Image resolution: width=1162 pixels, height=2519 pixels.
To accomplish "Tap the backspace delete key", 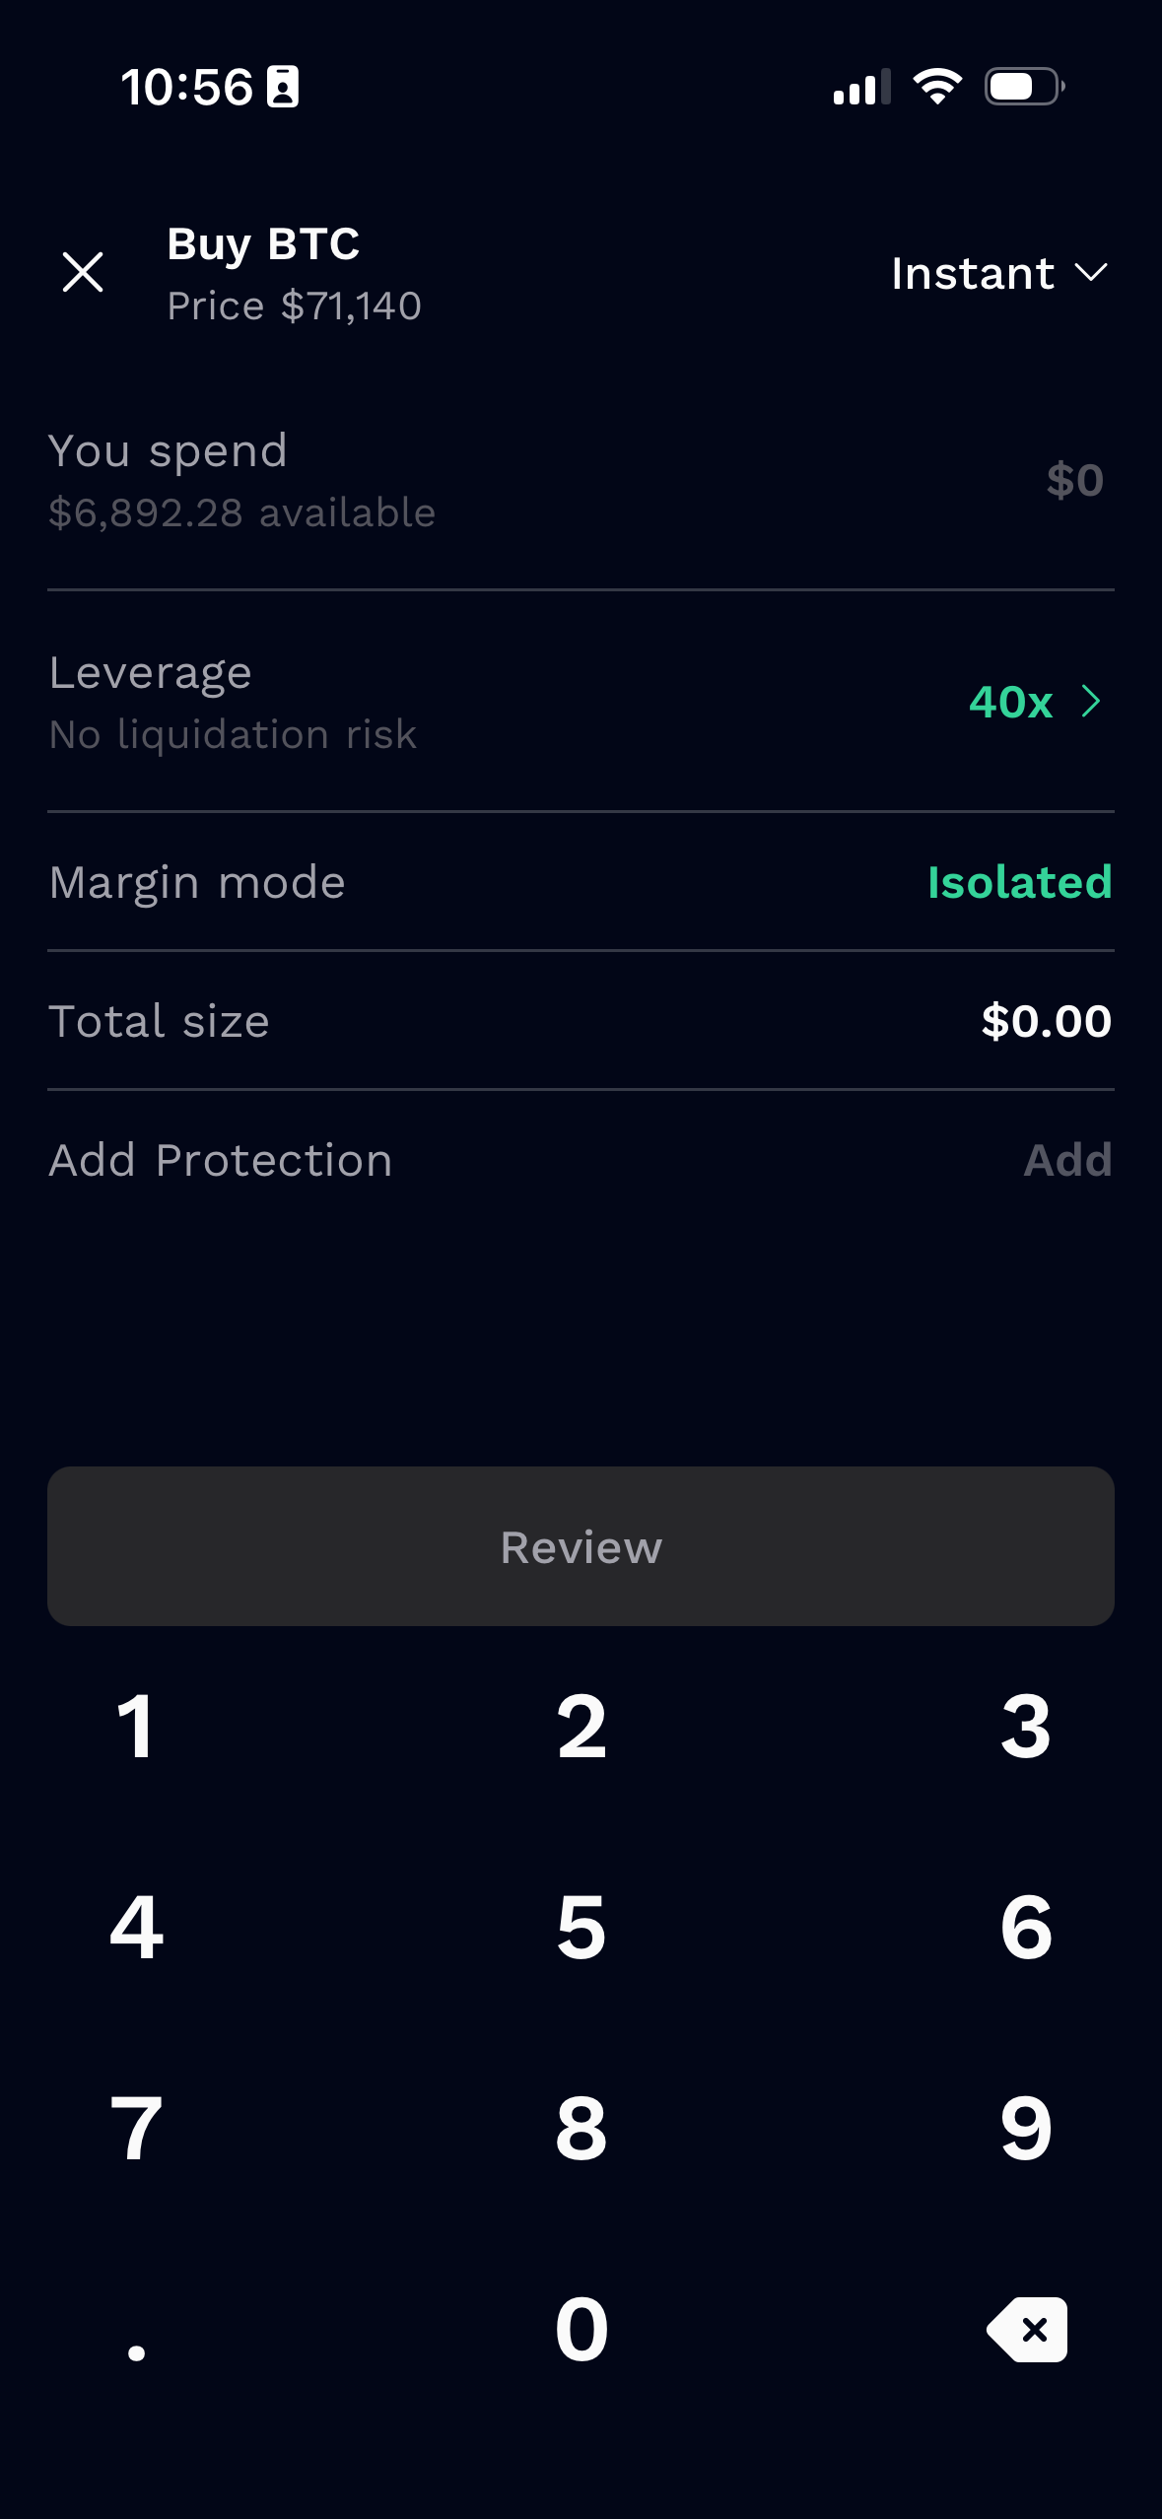I will [1027, 2330].
